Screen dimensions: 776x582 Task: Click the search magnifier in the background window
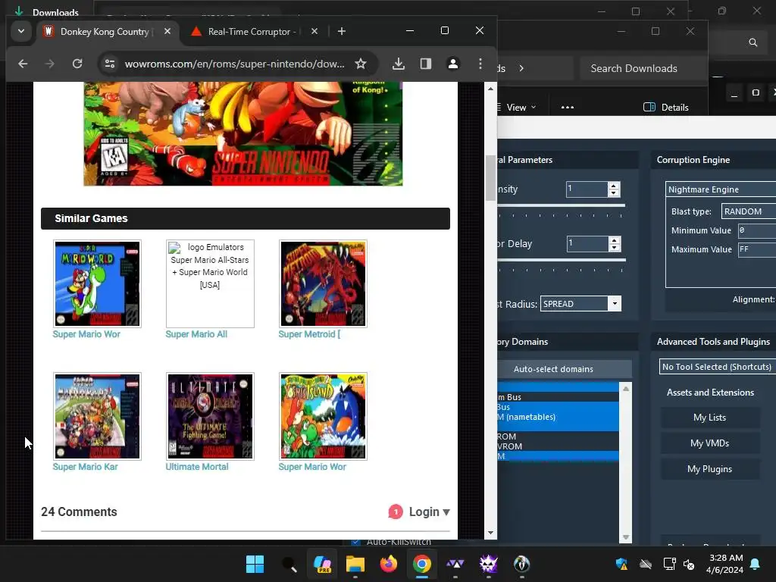[x=753, y=42]
